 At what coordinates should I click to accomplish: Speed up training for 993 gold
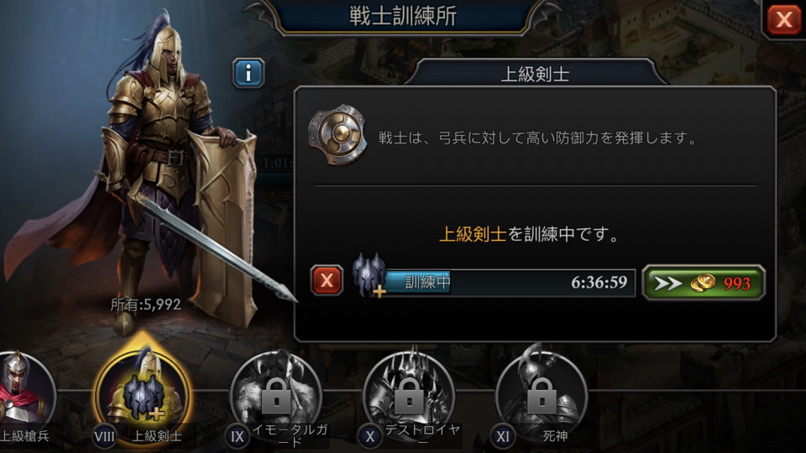pos(704,283)
